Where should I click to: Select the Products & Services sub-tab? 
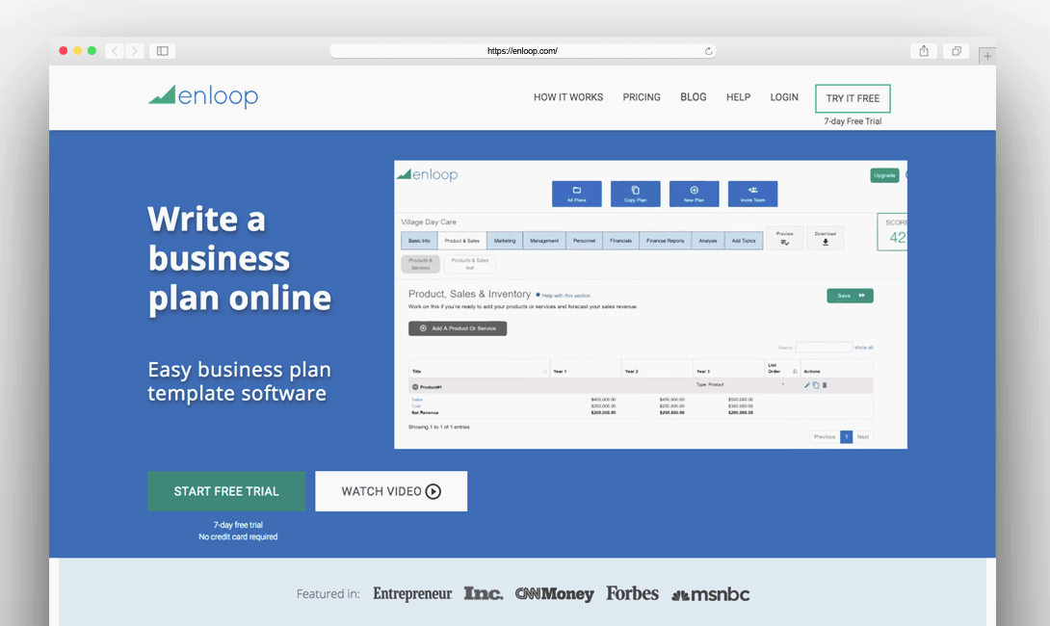[x=421, y=264]
